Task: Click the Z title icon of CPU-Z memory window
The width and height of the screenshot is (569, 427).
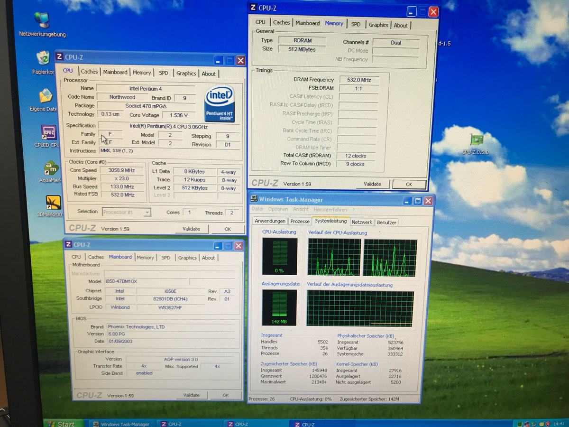Action: pos(253,7)
